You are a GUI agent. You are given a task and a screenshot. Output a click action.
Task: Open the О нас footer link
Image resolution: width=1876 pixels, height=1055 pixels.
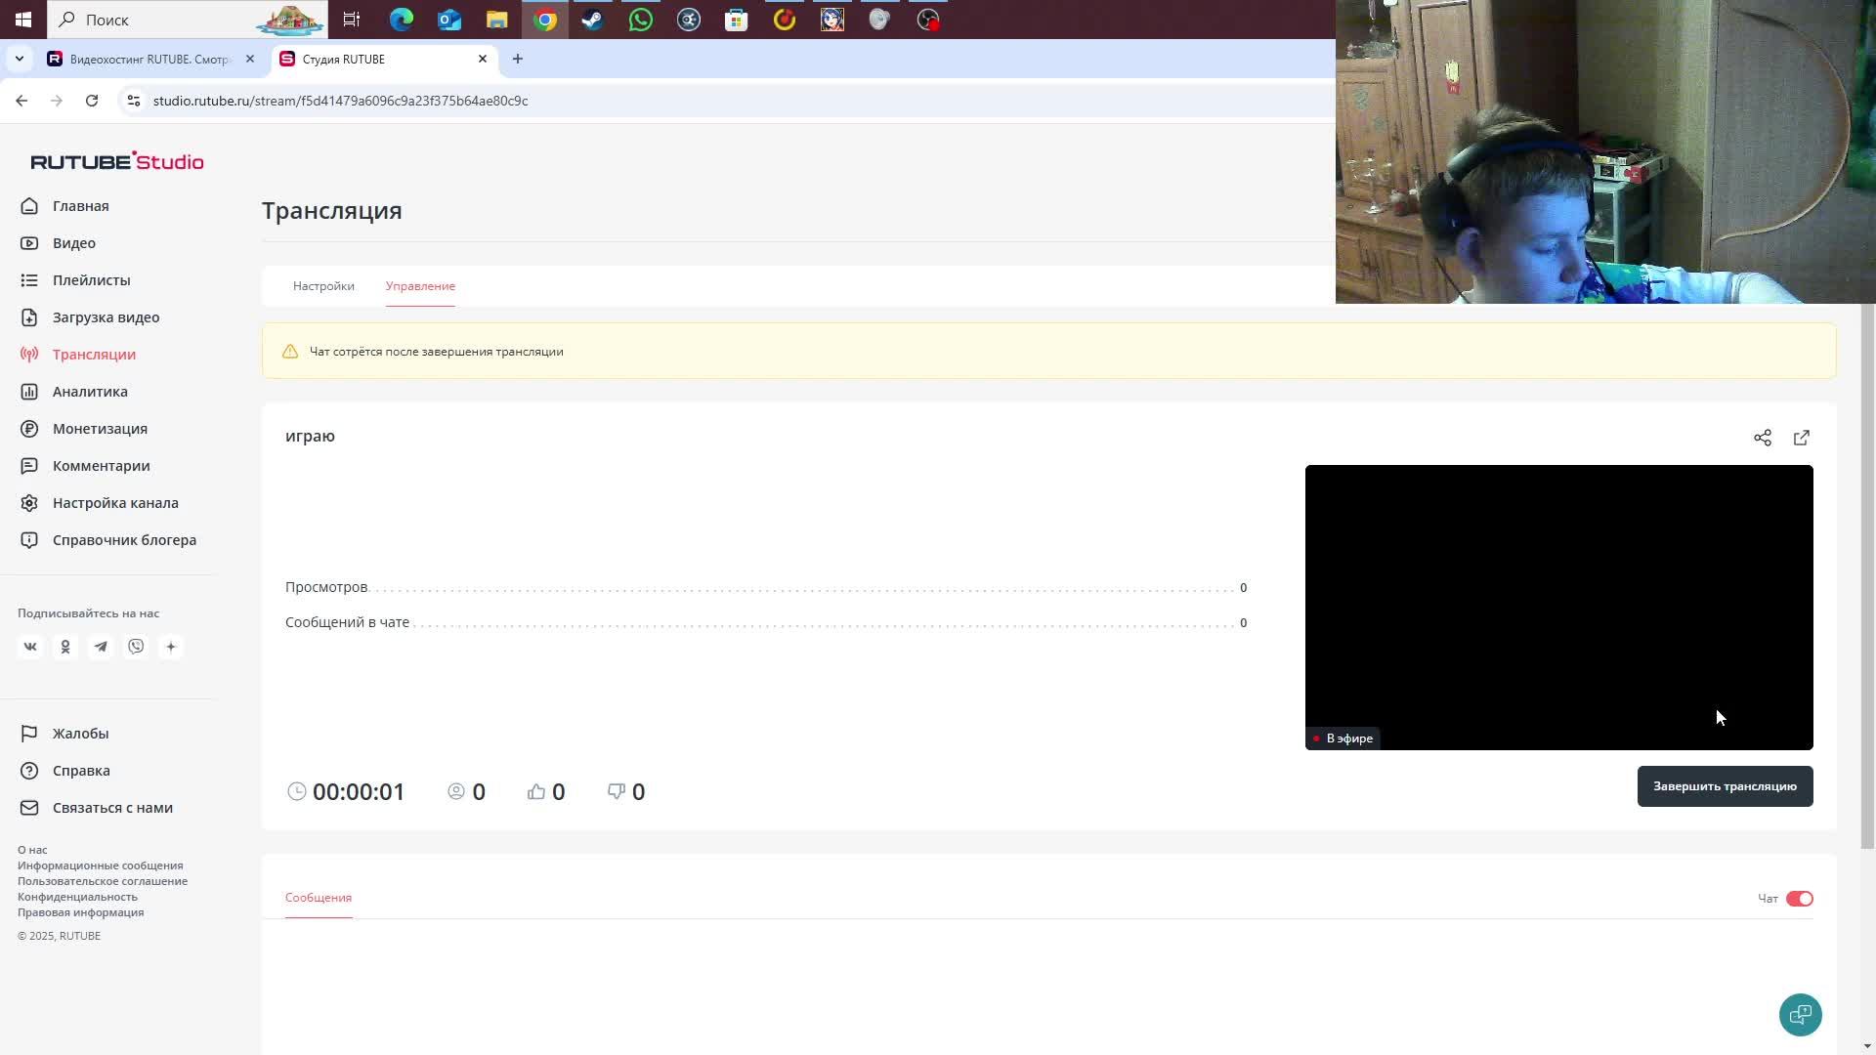coord(32,850)
